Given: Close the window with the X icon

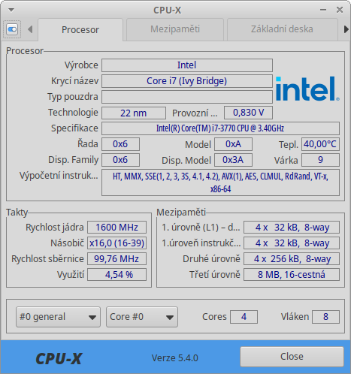Looking at the screenshot, I should coord(340,10).
